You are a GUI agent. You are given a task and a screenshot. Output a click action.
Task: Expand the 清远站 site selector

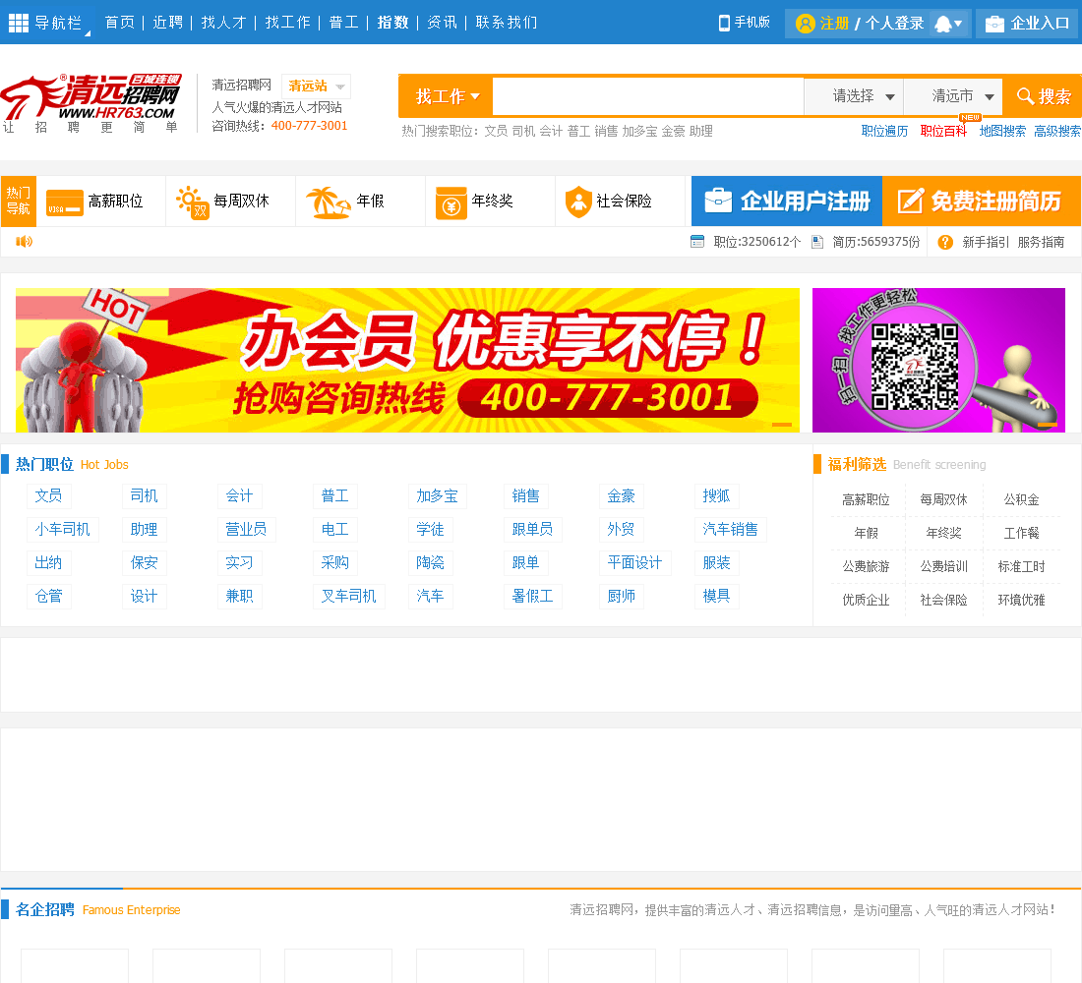point(316,87)
